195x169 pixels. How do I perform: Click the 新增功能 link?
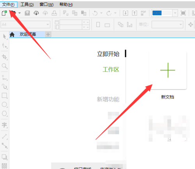108,99
